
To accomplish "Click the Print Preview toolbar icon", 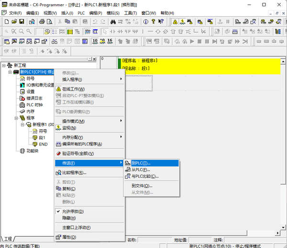I will point(49,22).
